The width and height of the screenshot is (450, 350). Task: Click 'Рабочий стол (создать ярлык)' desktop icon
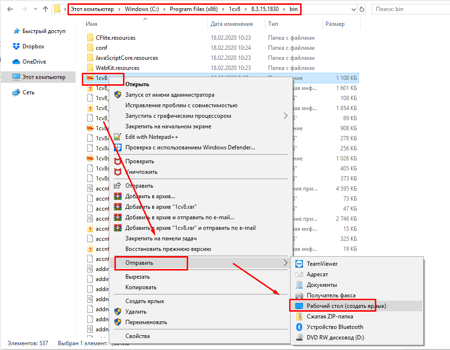(299, 306)
